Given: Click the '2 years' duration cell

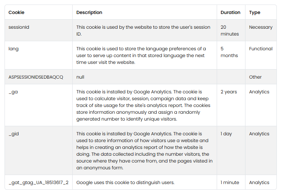Looking at the screenshot, I should 229,92.
